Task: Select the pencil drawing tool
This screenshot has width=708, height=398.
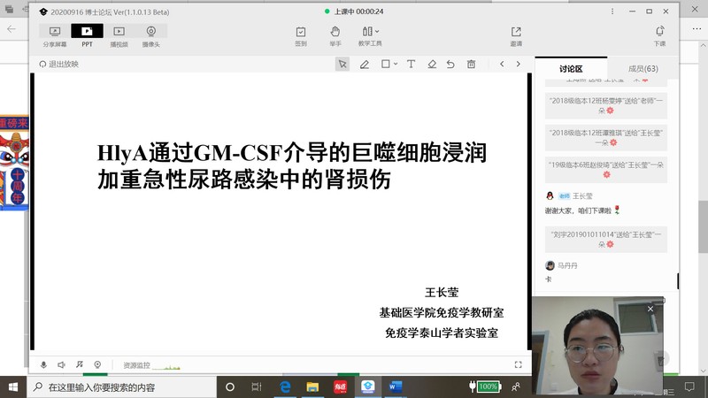Action: [365, 65]
